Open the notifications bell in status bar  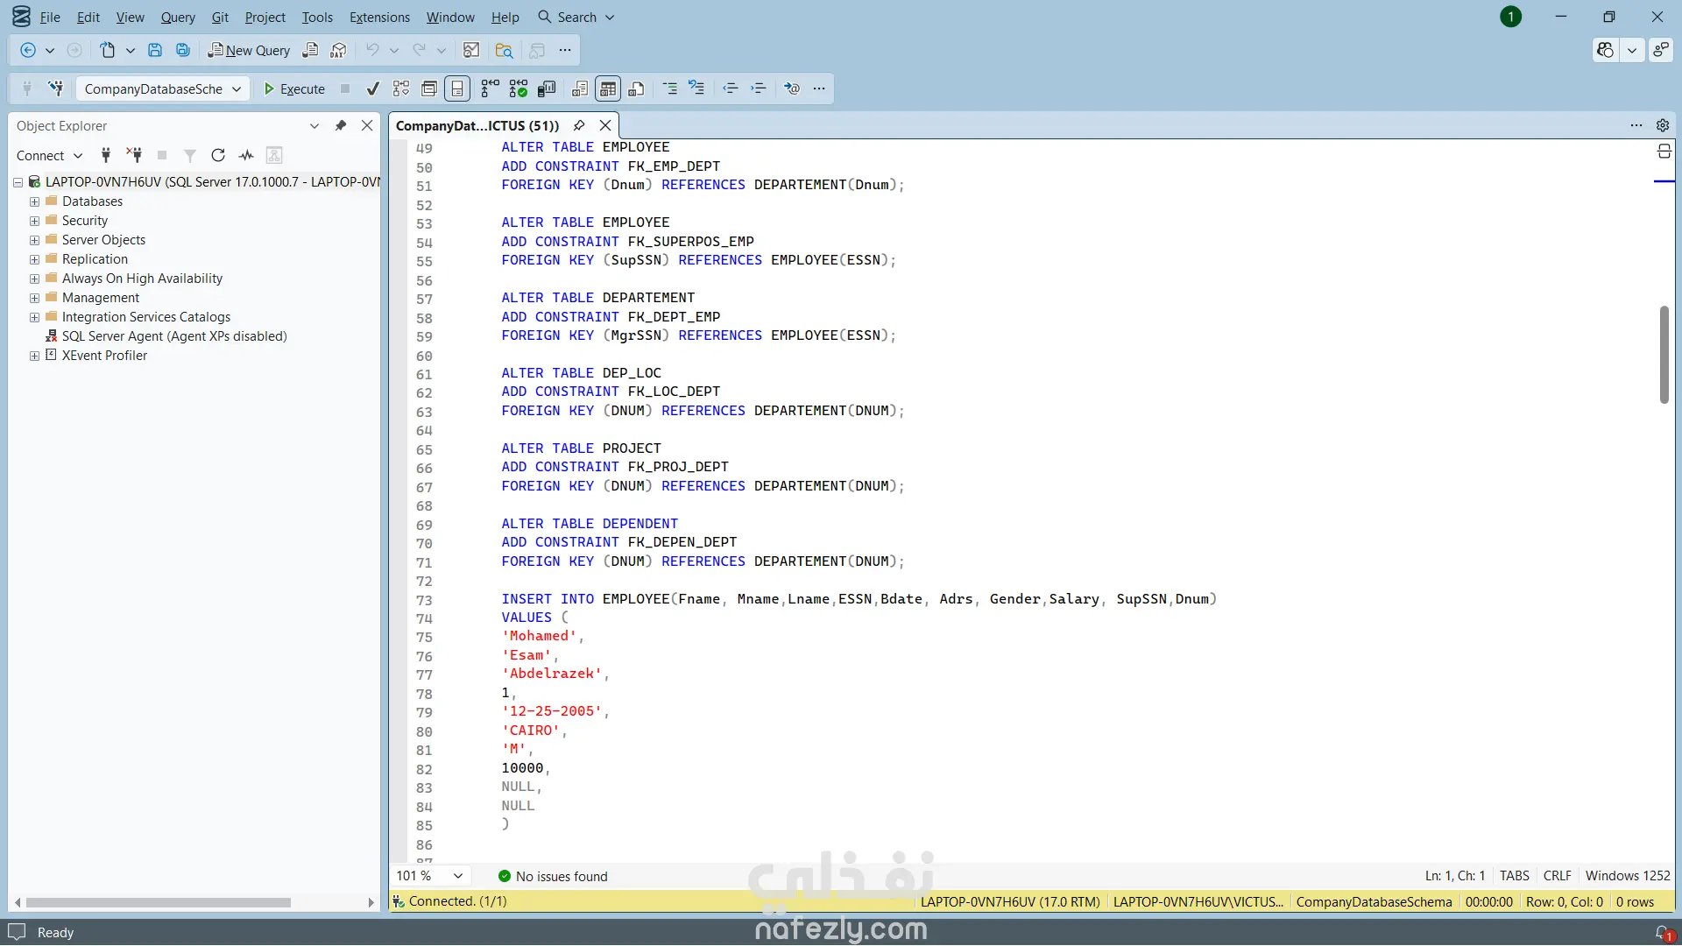(1664, 933)
